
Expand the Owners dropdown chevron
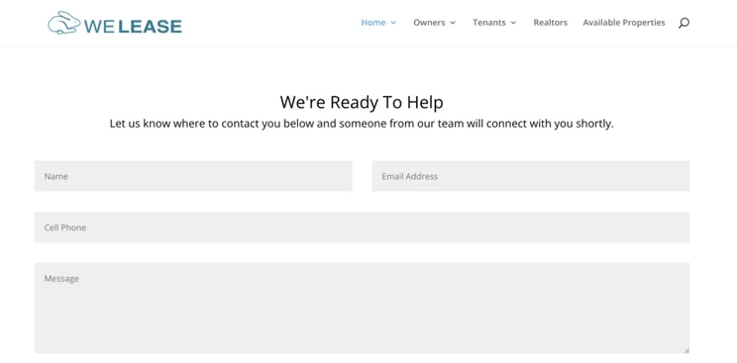(453, 23)
